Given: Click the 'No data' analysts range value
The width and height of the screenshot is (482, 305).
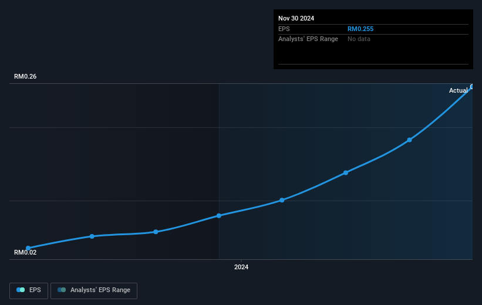Looking at the screenshot, I should click(359, 39).
